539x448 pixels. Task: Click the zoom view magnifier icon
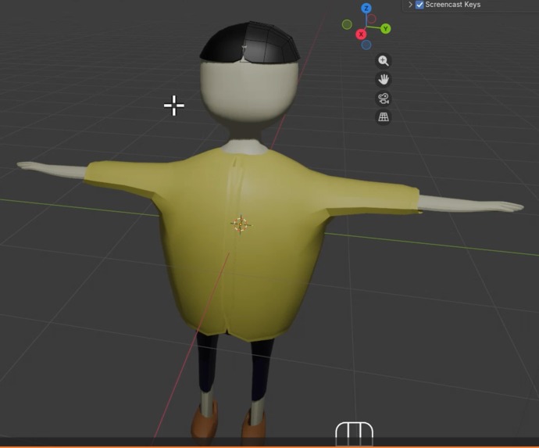(384, 61)
